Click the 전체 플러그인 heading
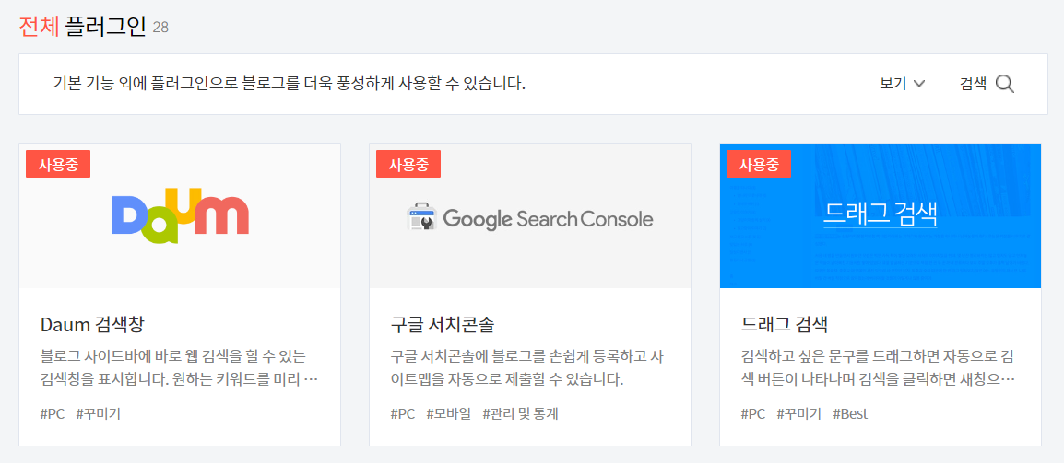The height and width of the screenshot is (463, 1064). pos(82,26)
